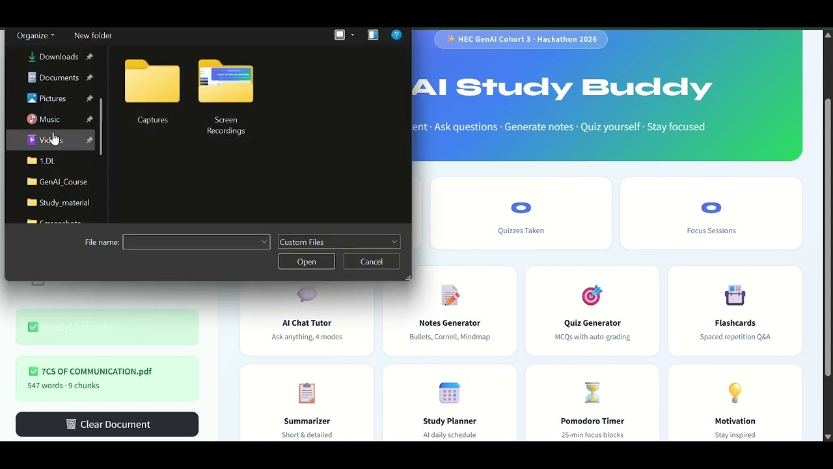Change view layout icon in file dialog
This screenshot has height=469, width=833.
click(x=340, y=35)
